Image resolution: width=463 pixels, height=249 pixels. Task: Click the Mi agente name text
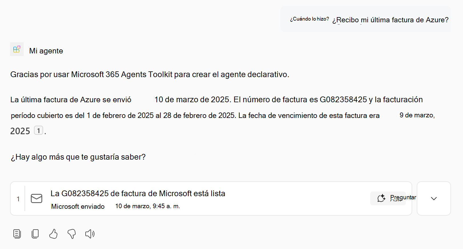[x=46, y=51]
